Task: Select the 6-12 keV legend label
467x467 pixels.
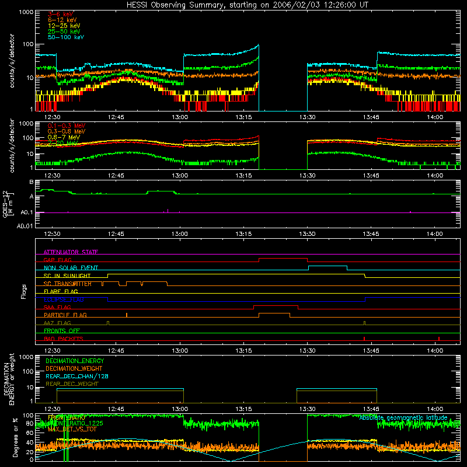Action: tap(62, 20)
